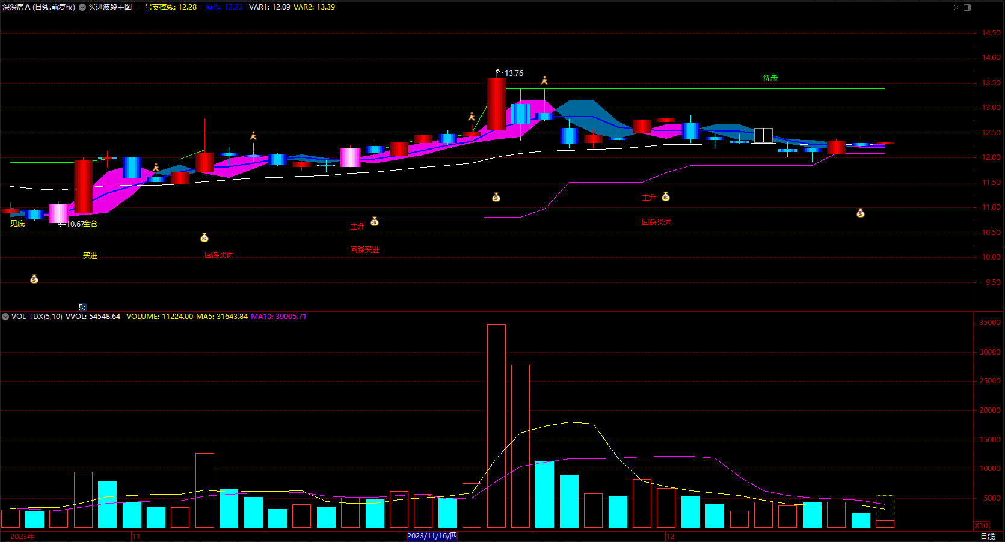Click the 回踩买进 label below left 主升

coord(364,250)
